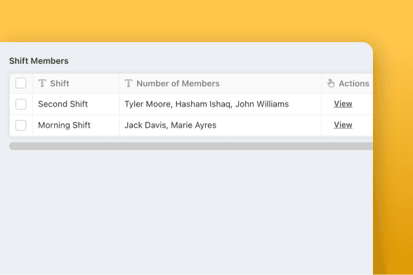Click the text type icon beside Number of Members
The image size is (413, 275).
(x=129, y=83)
